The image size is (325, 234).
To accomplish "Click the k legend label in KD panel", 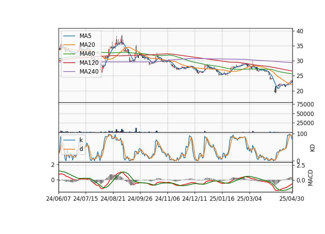I will (81, 140).
